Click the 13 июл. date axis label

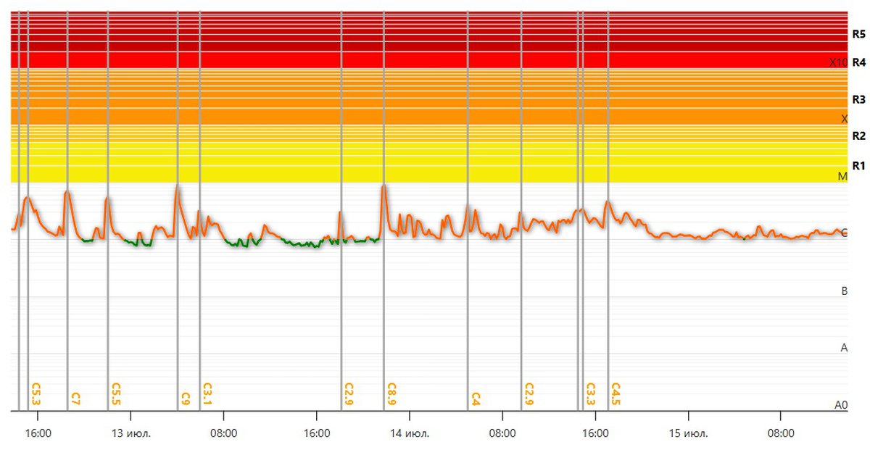[130, 434]
